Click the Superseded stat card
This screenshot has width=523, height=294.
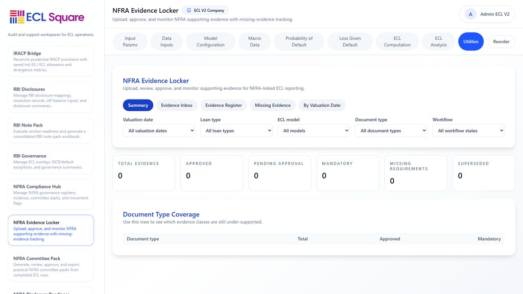(x=484, y=174)
